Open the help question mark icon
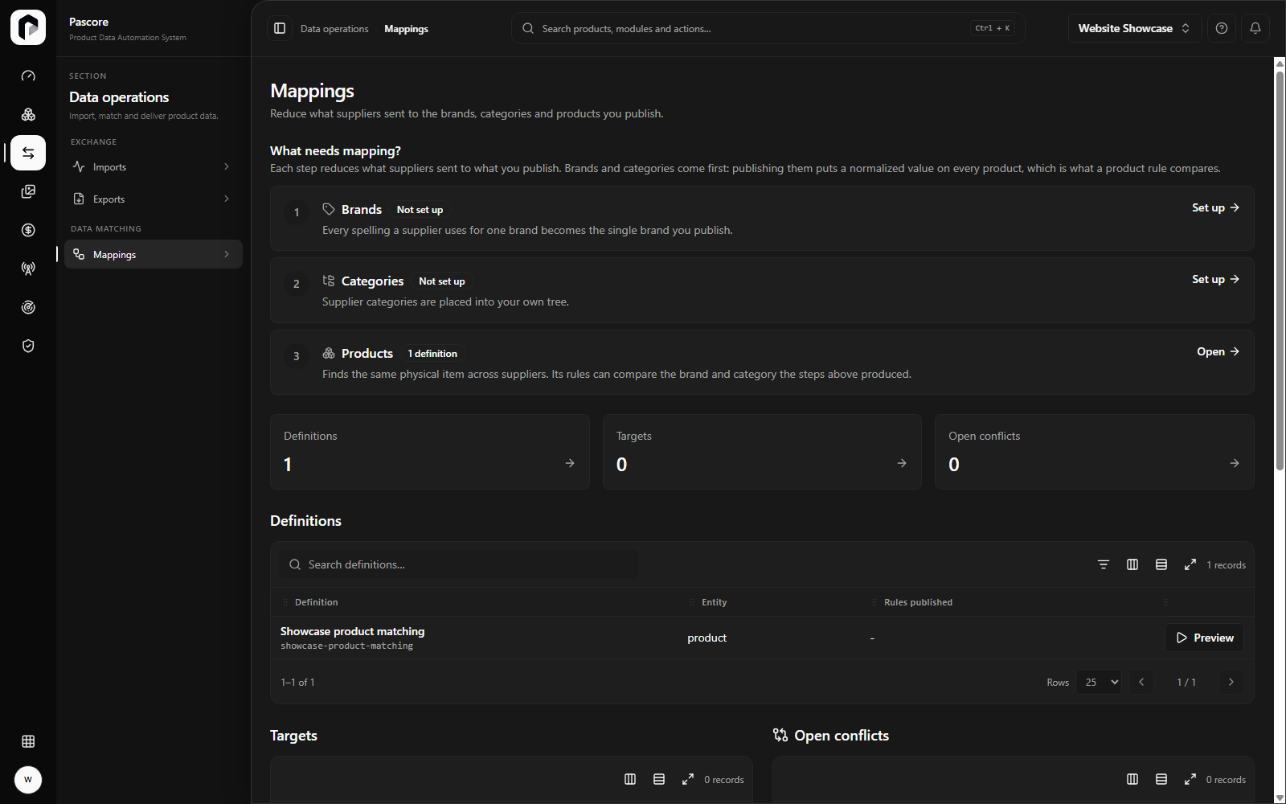Viewport: 1286px width, 804px height. tap(1222, 28)
